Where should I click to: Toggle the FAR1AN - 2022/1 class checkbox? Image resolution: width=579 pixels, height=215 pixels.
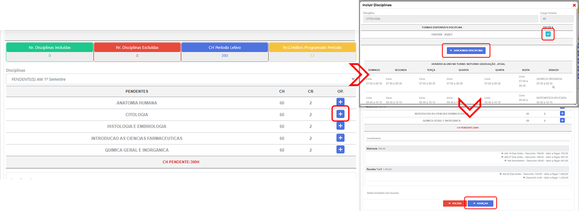pos(548,34)
